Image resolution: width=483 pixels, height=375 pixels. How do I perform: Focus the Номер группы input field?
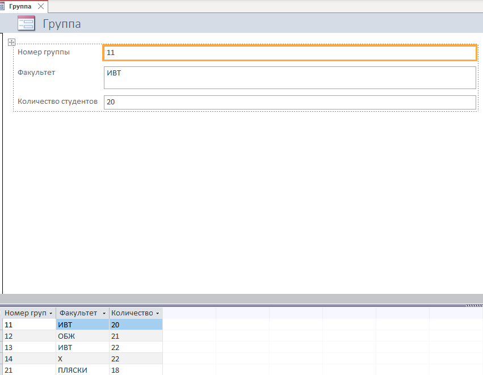coord(290,53)
